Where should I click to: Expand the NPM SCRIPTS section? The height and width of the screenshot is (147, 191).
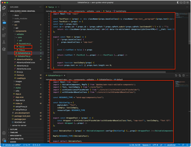16,136
